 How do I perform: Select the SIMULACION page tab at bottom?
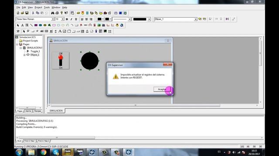(56, 111)
